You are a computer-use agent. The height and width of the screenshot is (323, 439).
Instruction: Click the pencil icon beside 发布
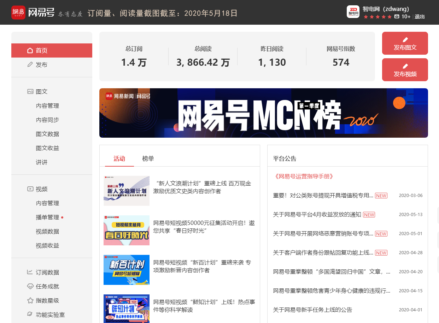click(x=30, y=65)
